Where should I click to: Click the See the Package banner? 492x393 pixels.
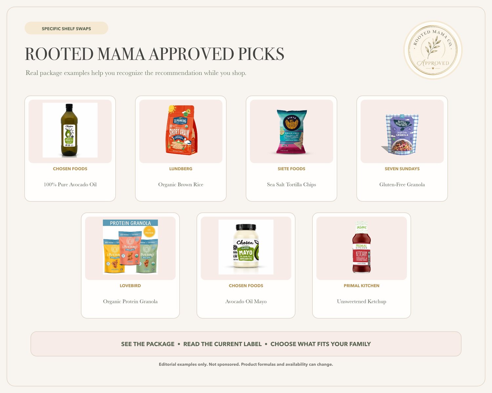click(x=246, y=344)
